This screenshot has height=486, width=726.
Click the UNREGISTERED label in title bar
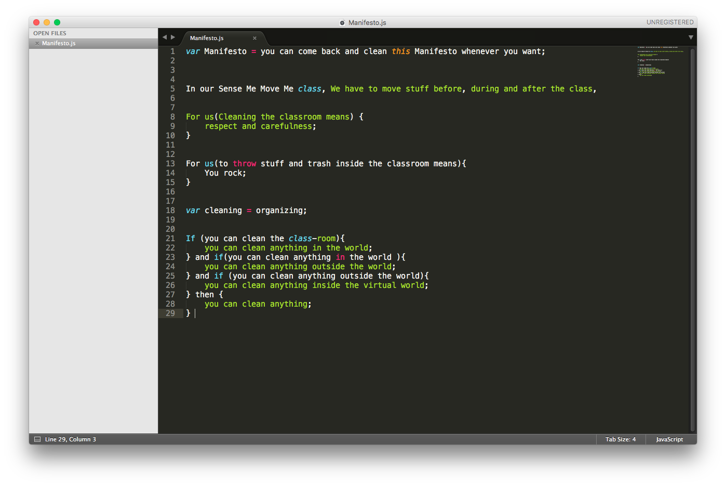coord(670,22)
